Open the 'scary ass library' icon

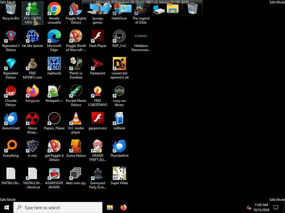119,96
